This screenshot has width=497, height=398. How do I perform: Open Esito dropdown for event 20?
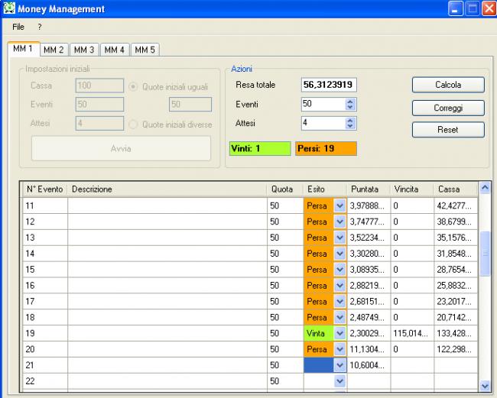(339, 349)
